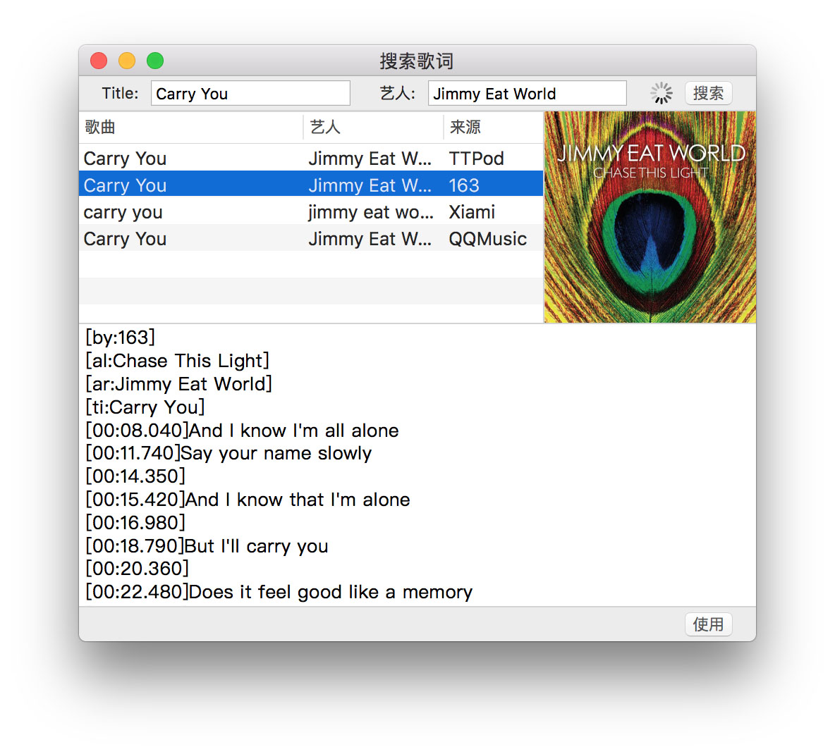The image size is (835, 754).
Task: Click lyric 'Say your name slowly'
Action: click(x=276, y=453)
